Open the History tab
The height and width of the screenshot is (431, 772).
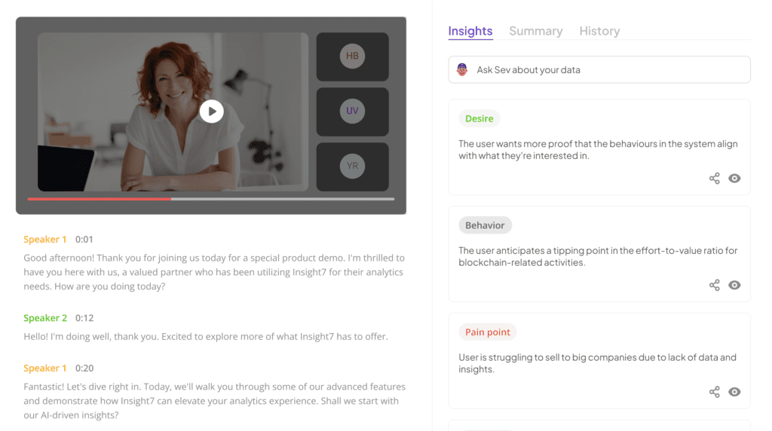pos(599,31)
